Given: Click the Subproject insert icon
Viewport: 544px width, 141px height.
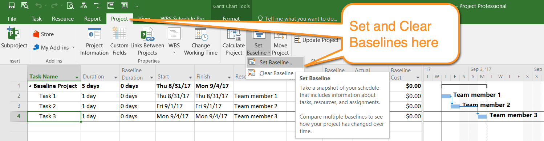Looking at the screenshot, I should (14, 38).
